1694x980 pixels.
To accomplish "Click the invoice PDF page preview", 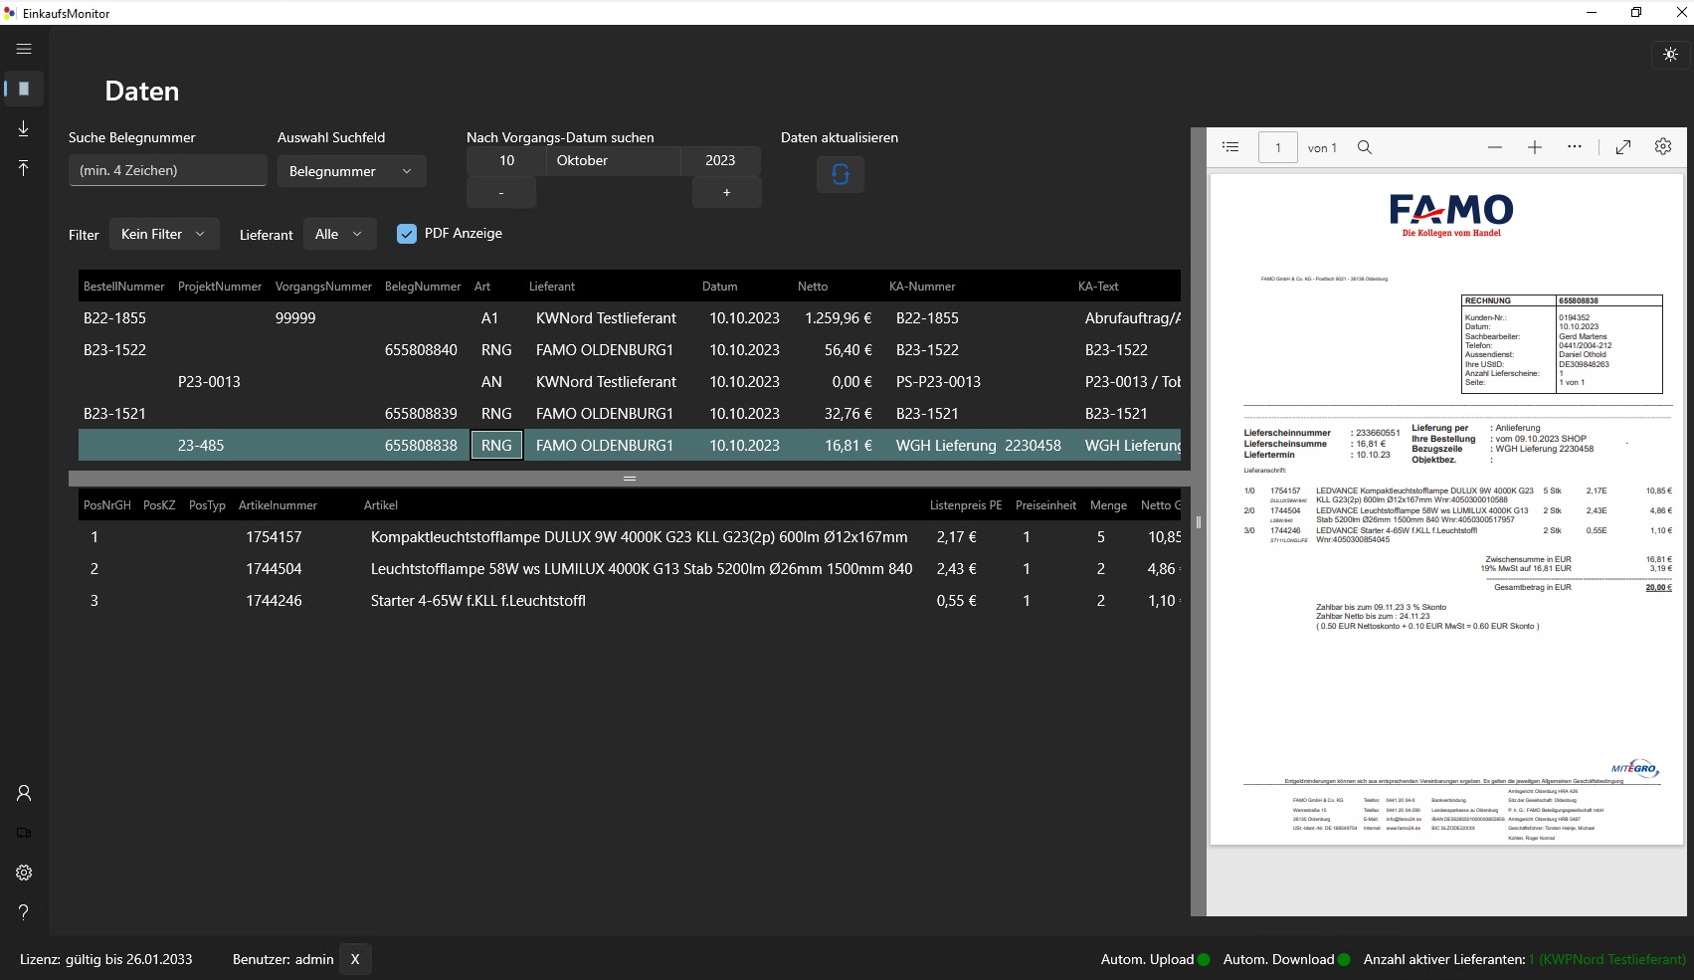I will click(1446, 509).
